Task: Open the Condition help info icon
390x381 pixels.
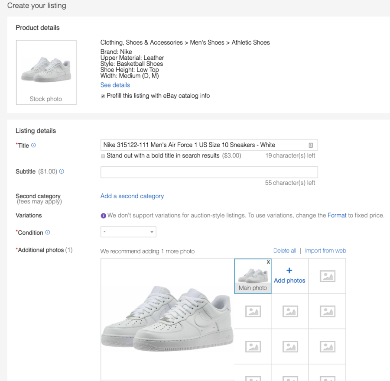Action: coord(48,232)
